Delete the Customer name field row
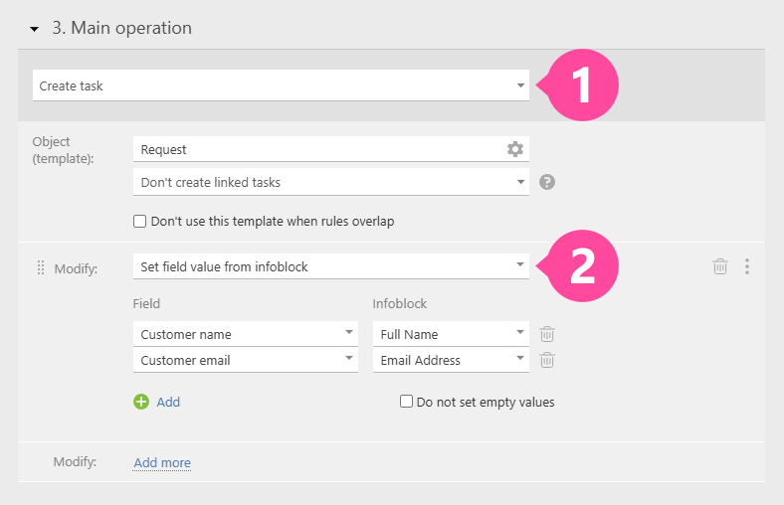The width and height of the screenshot is (784, 505). 546,334
